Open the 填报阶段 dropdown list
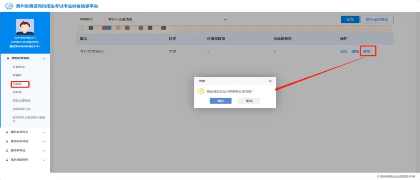The height and width of the screenshot is (180, 420). tap(166, 19)
